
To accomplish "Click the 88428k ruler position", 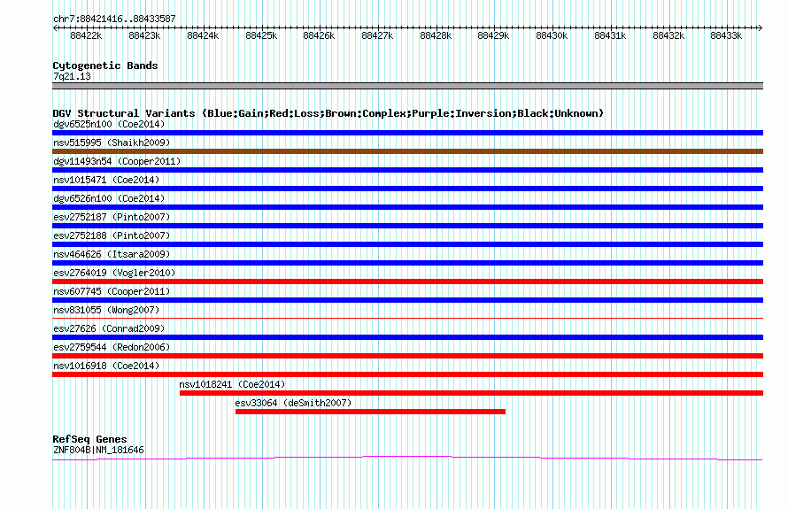I will point(436,35).
